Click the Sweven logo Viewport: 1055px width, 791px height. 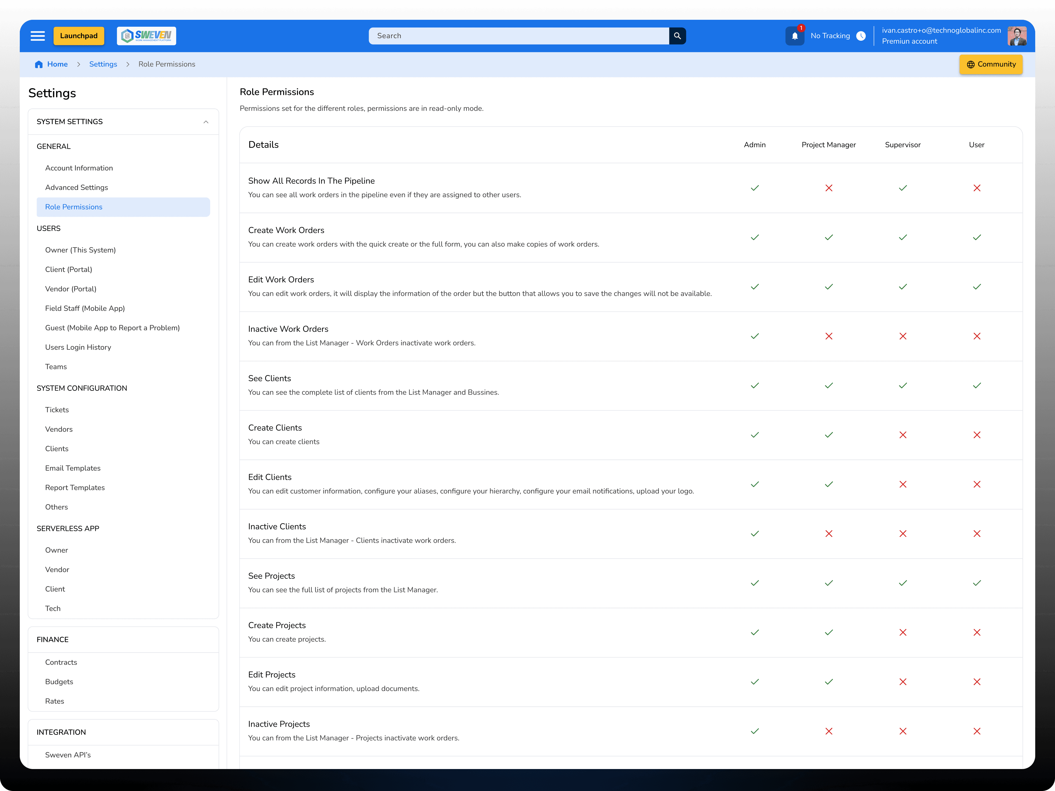click(146, 36)
